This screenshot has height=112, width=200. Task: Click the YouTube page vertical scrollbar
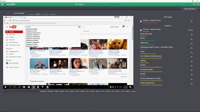click(x=132, y=55)
